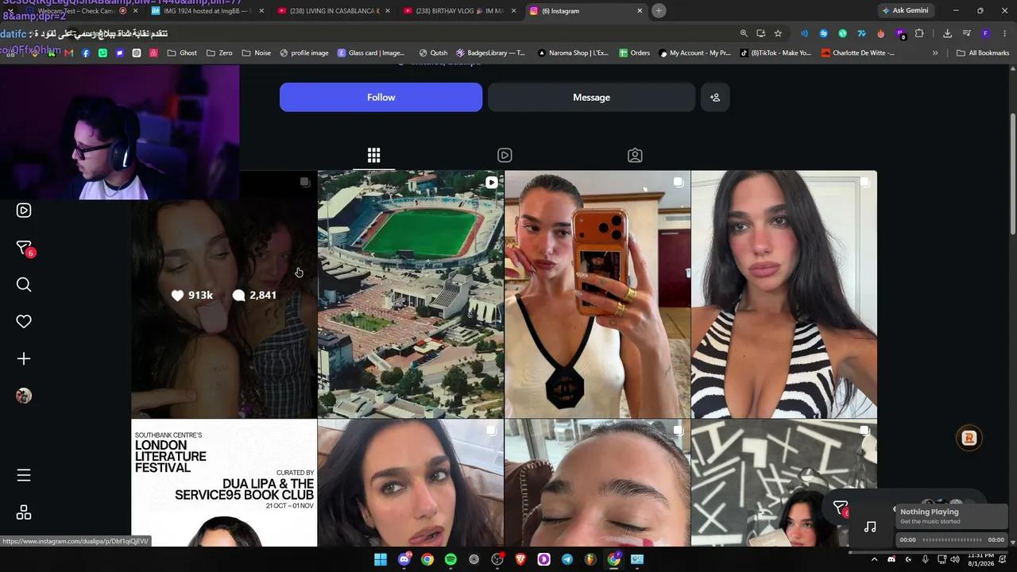Show similar accounts with the add-person button
The height and width of the screenshot is (572, 1017).
[x=715, y=97]
